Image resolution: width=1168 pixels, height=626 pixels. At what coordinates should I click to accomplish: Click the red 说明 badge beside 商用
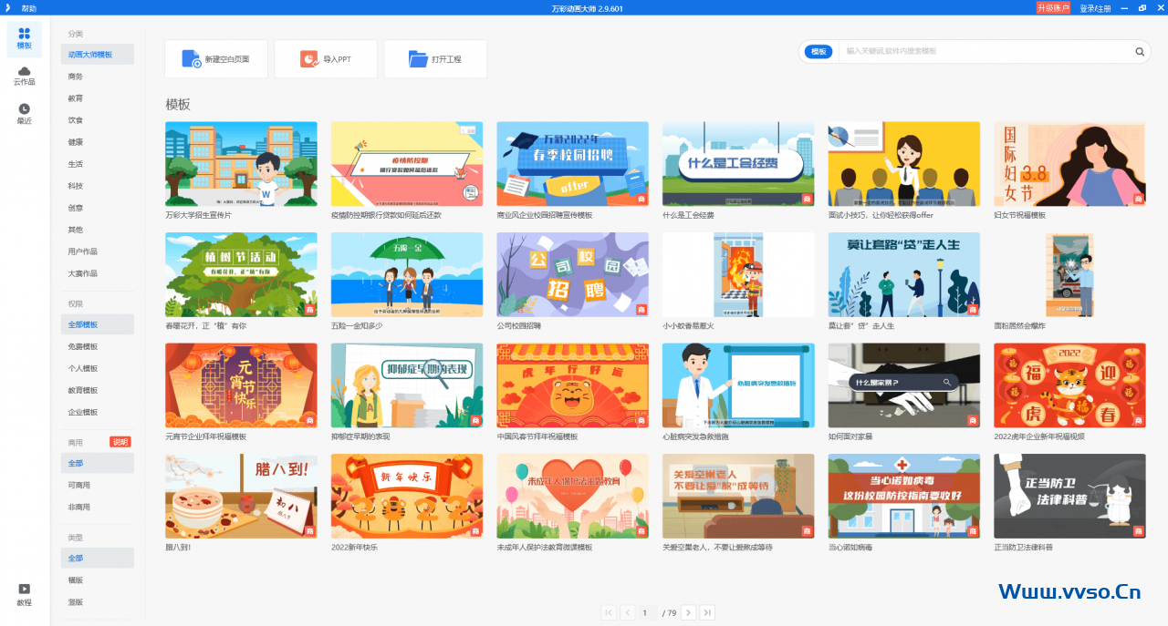[x=120, y=442]
